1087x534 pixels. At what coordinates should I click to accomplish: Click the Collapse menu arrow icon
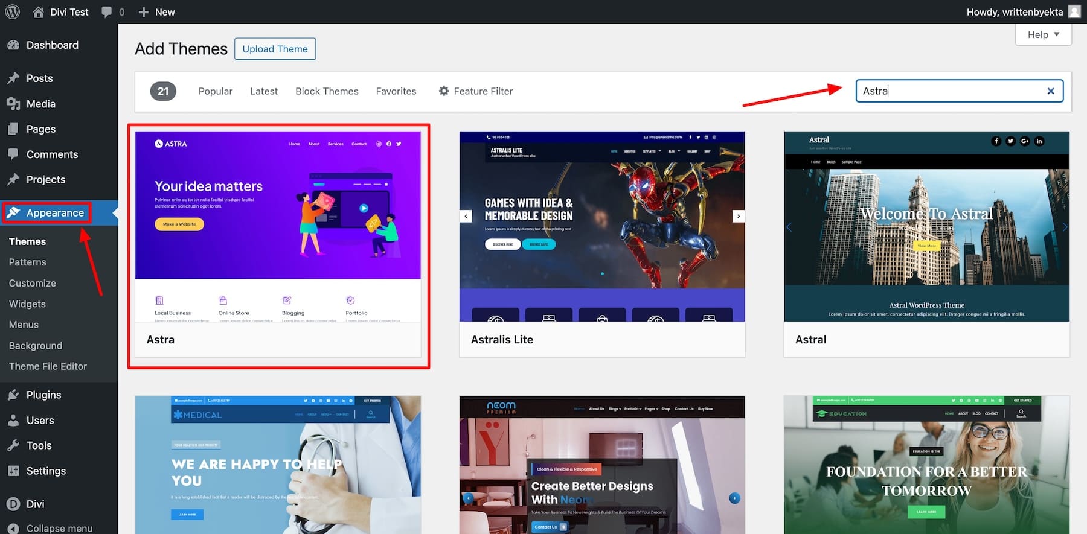pos(13,529)
